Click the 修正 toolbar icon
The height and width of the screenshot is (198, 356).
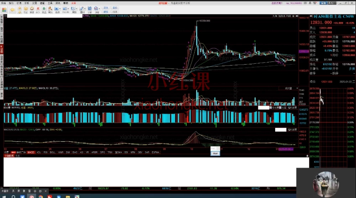(x=26, y=10)
